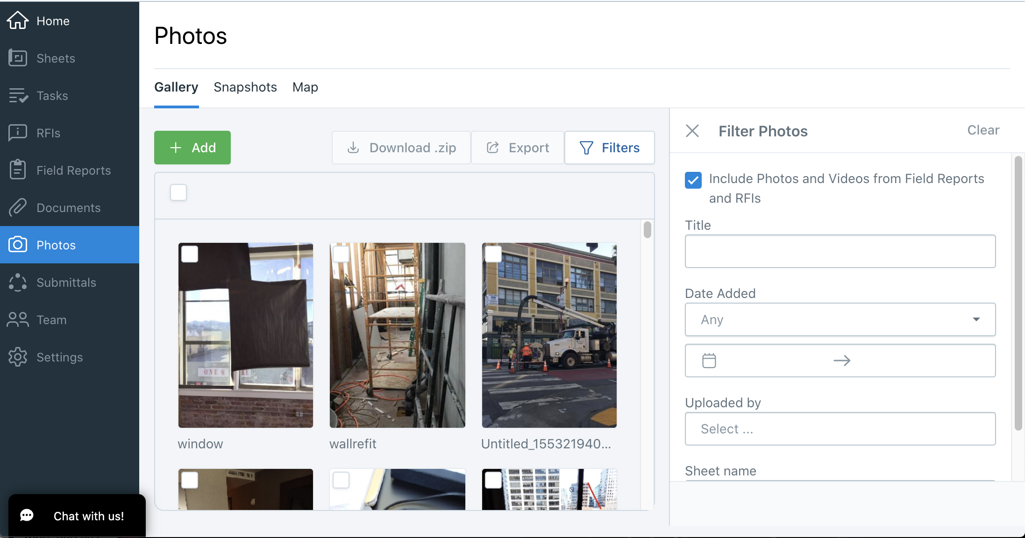Image resolution: width=1025 pixels, height=538 pixels.
Task: Close the Filter Photos panel
Action: 692,131
